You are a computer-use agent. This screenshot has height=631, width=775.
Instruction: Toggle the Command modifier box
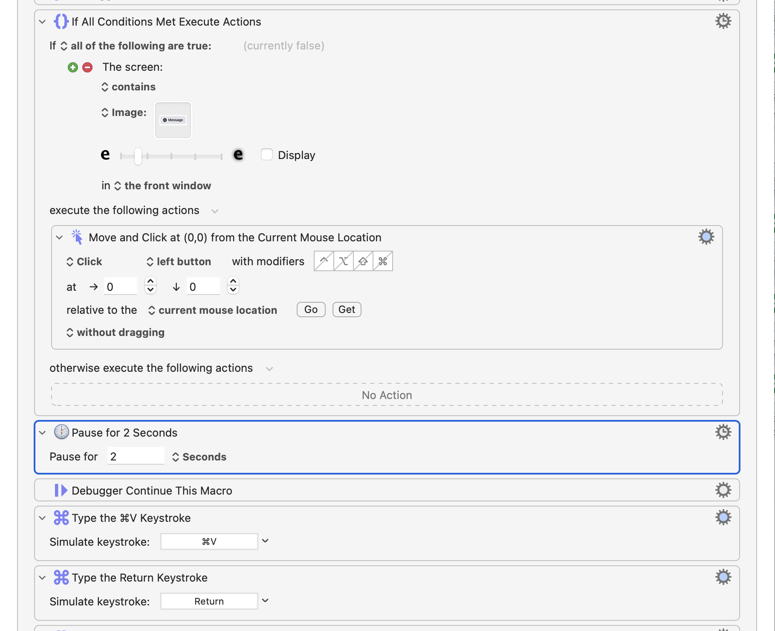(x=383, y=261)
